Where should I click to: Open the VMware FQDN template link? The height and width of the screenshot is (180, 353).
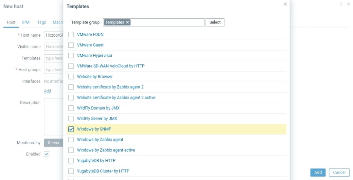coord(90,35)
